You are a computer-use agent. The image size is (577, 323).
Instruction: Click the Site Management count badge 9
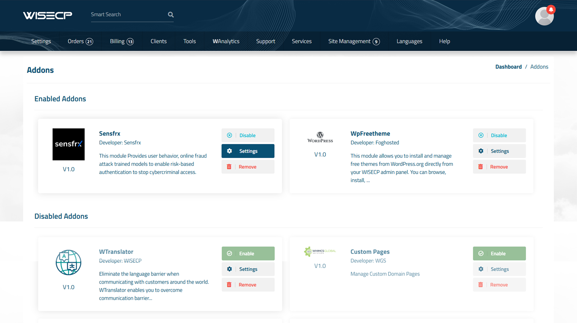click(376, 42)
